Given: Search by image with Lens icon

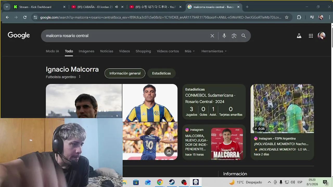Looking at the screenshot, I should pyautogui.click(x=234, y=36).
